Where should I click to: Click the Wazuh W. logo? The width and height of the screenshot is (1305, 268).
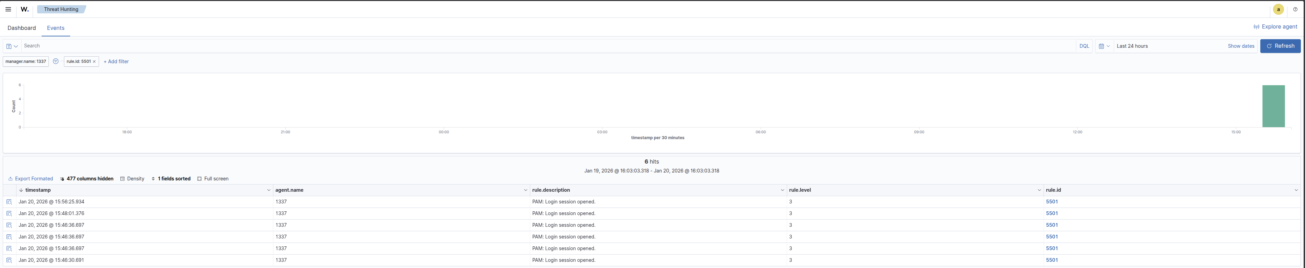point(25,9)
